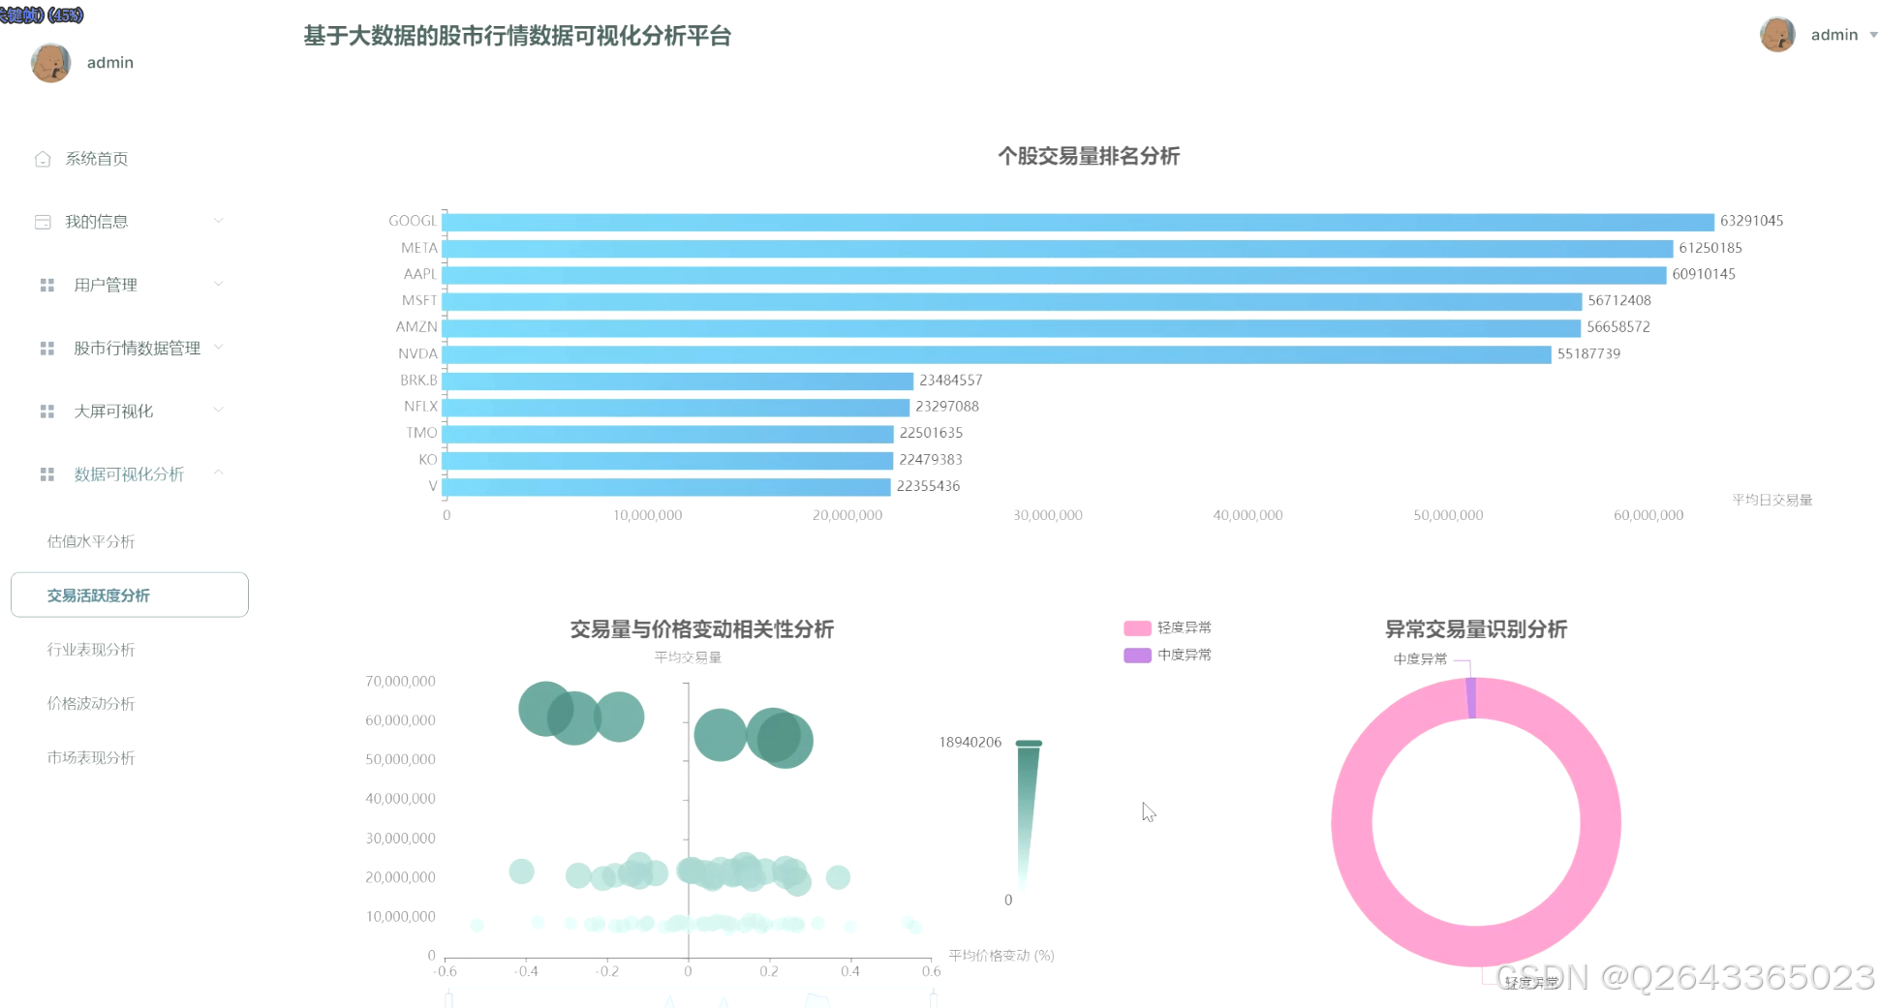Click the 中度异常 donut label
1879x1008 pixels.
click(x=1420, y=658)
